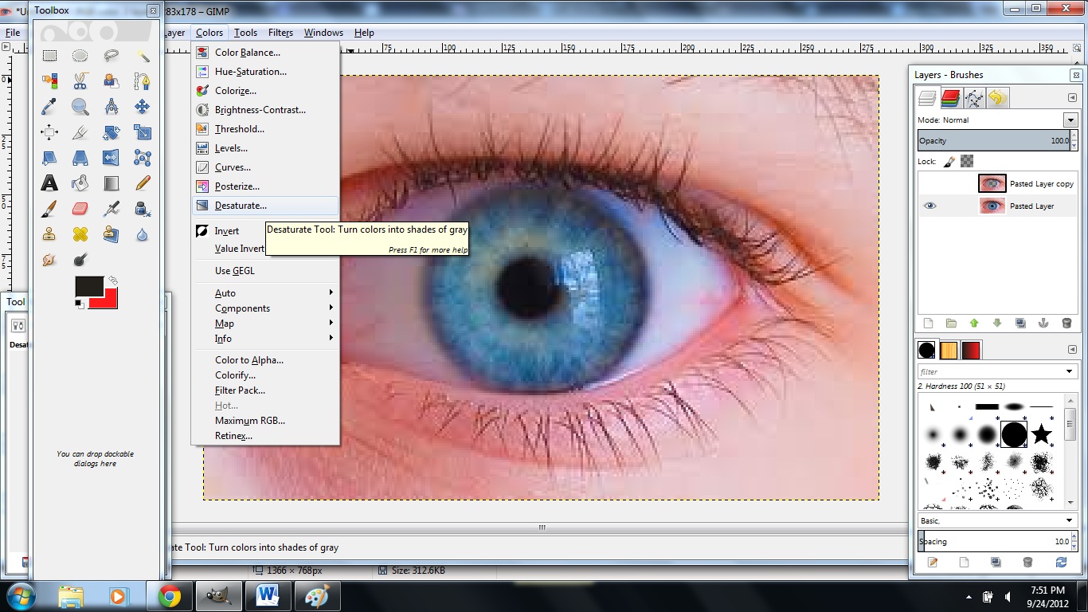The width and height of the screenshot is (1088, 612).
Task: Select the Flip tool
Action: 112,158
